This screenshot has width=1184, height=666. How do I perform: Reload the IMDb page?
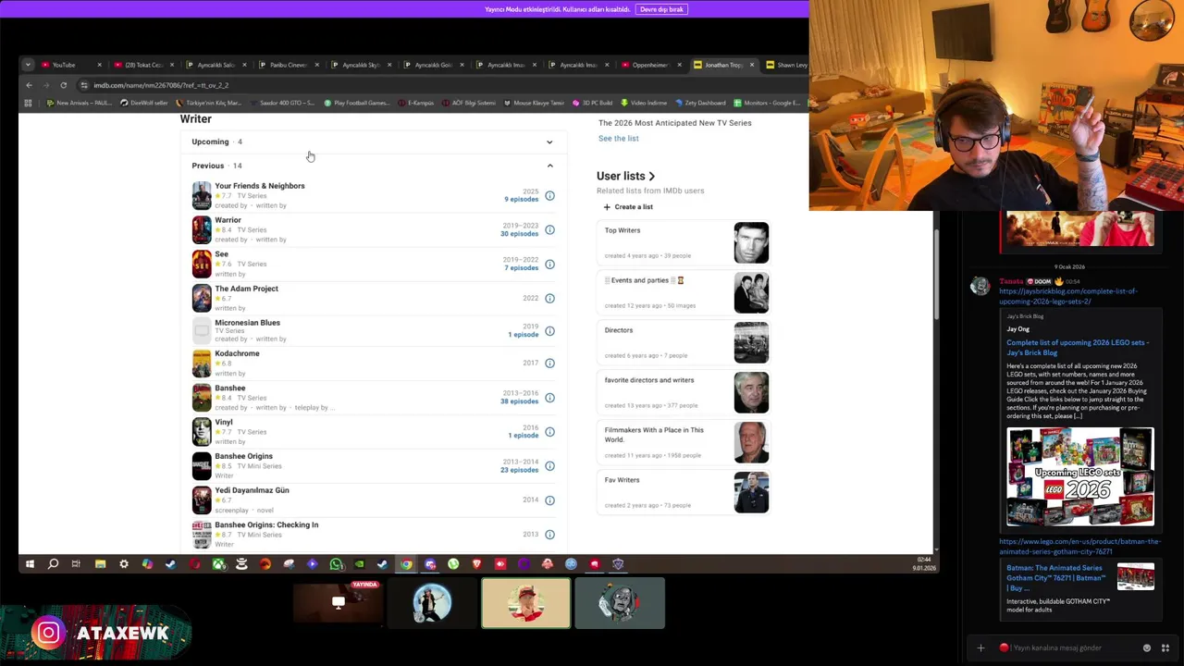63,85
